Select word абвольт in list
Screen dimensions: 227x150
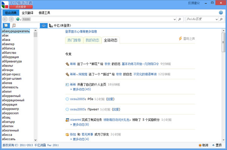click(8, 66)
